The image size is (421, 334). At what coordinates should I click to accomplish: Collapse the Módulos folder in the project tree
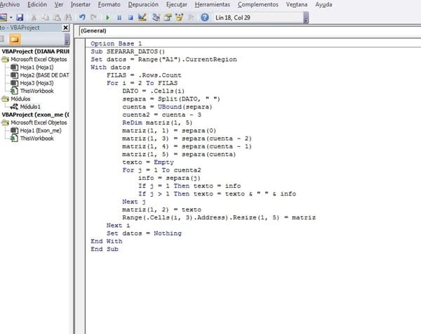click(6, 99)
